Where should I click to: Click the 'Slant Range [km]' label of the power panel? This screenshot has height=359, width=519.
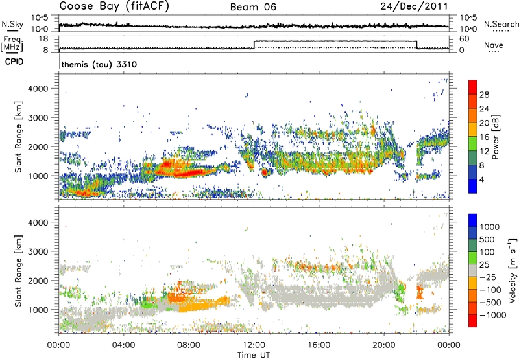point(18,137)
